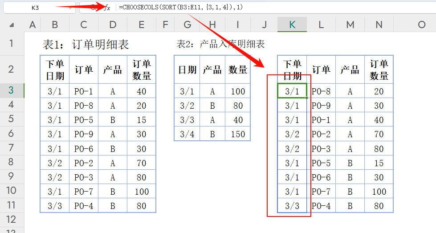
Task: Select row 12 header
Action: click(12, 219)
